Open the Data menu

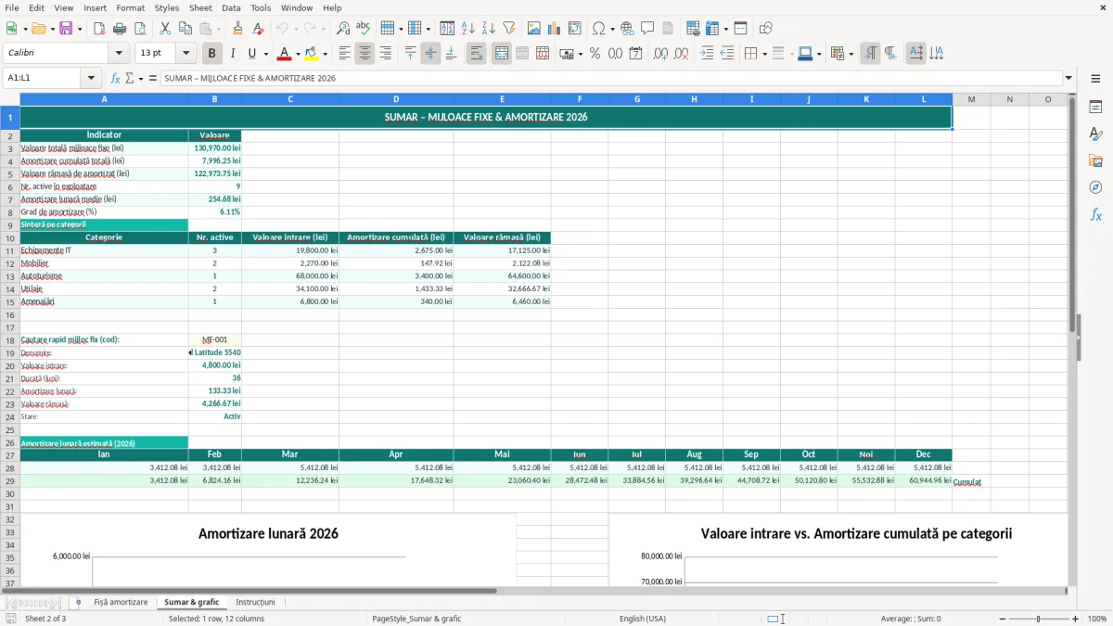coord(231,7)
